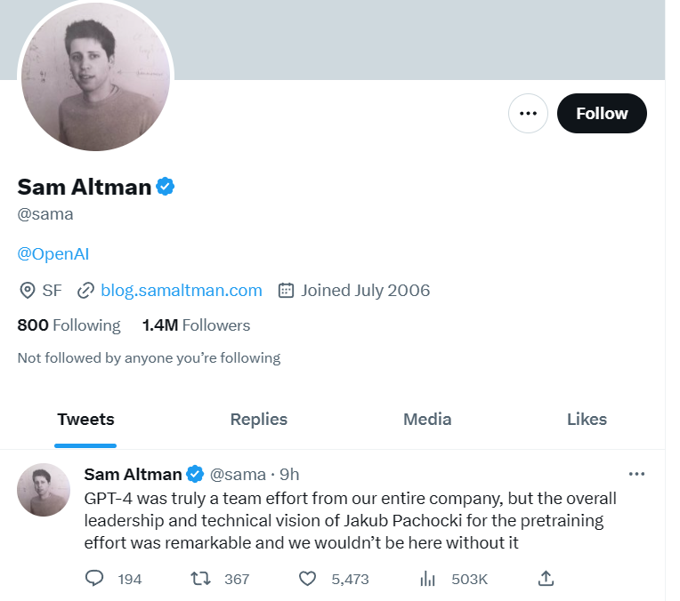The height and width of the screenshot is (601, 680).
Task: Open the @OpenAI mention link
Action: pos(53,253)
